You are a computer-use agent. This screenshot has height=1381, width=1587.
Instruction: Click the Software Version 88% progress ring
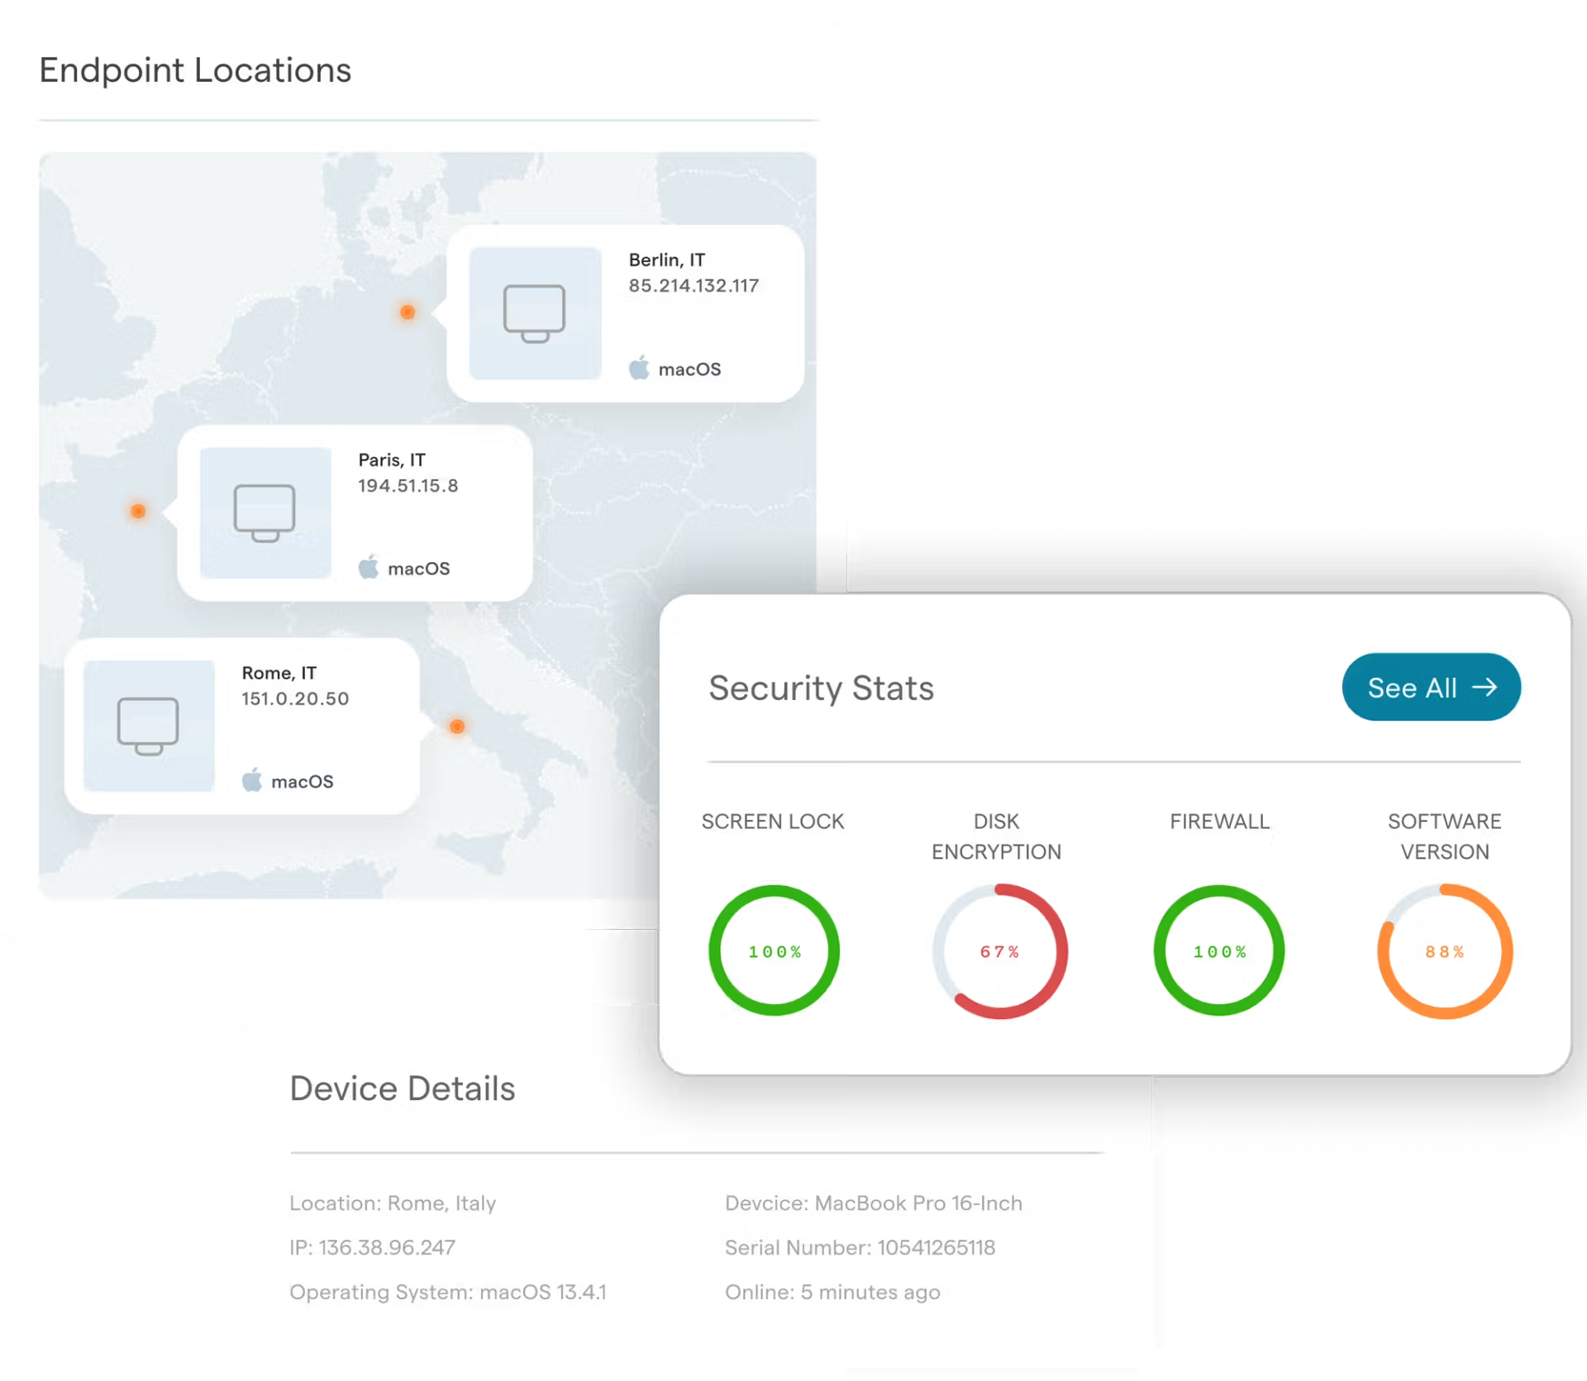[1445, 951]
